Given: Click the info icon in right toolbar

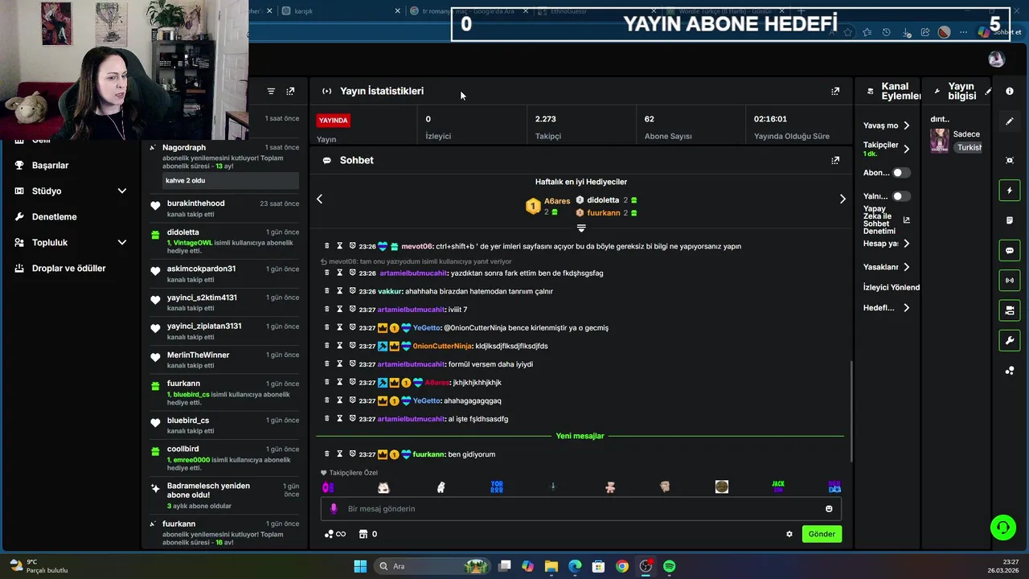Looking at the screenshot, I should [1010, 91].
